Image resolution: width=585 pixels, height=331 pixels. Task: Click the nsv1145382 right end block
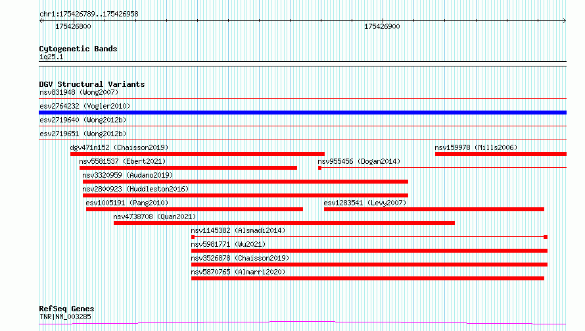pyautogui.click(x=546, y=237)
